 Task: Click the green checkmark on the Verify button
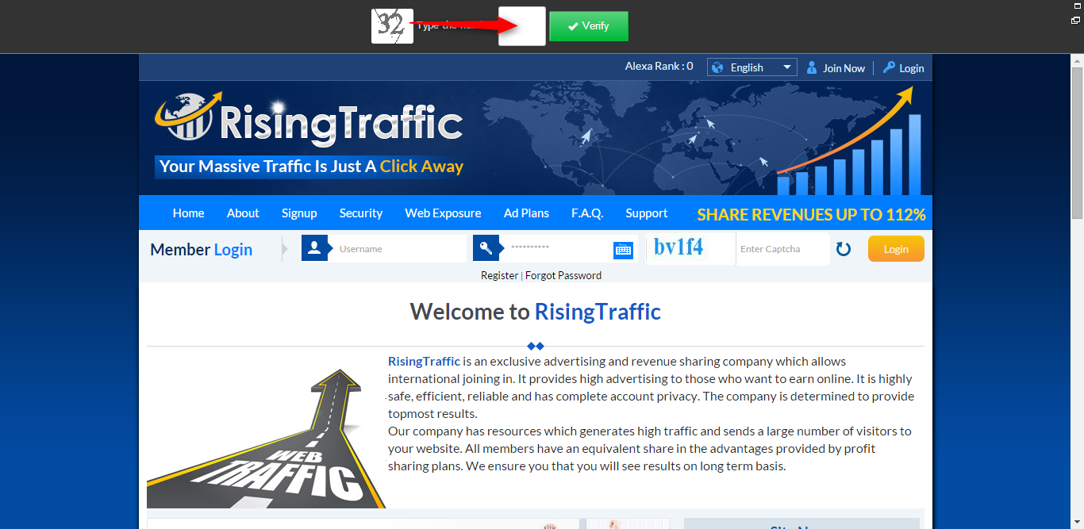point(573,25)
